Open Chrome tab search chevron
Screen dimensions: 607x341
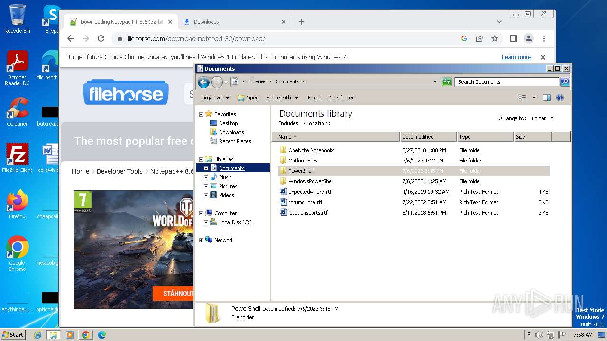499,22
